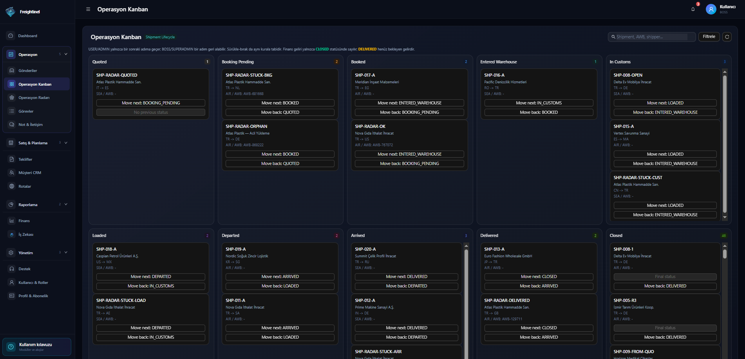Move SHP-RADAR-STUCK-BKG back to QUOTED
Viewport: 745px width, 359px height.
[x=280, y=112]
